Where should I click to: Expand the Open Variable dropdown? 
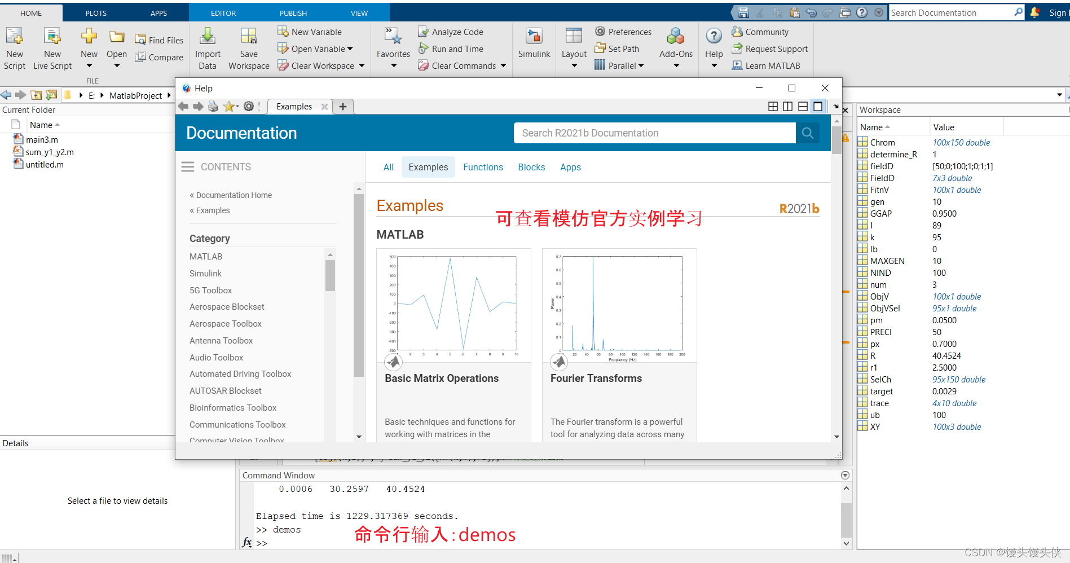350,49
